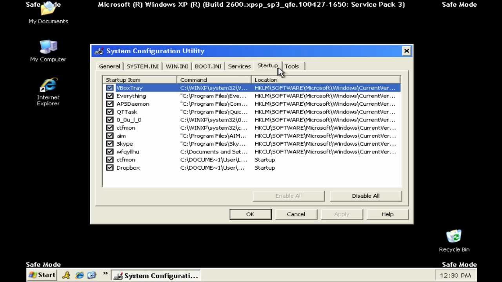The height and width of the screenshot is (282, 502).
Task: Switch to the Services tab
Action: (239, 66)
